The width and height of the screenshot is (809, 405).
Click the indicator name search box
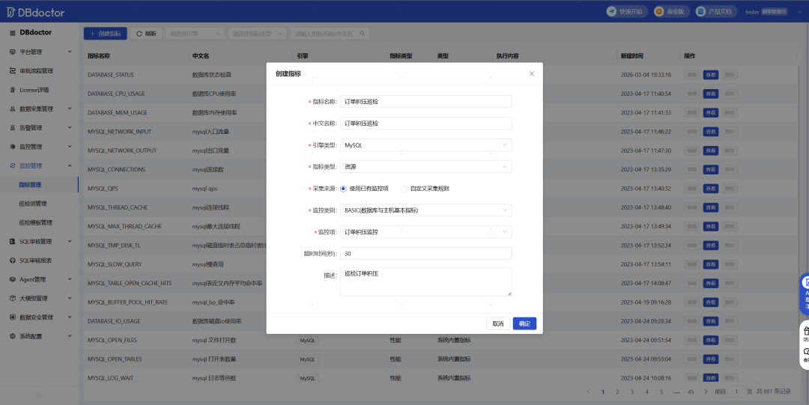click(x=330, y=34)
